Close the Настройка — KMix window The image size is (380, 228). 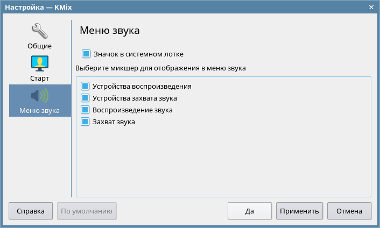pyautogui.click(x=371, y=8)
